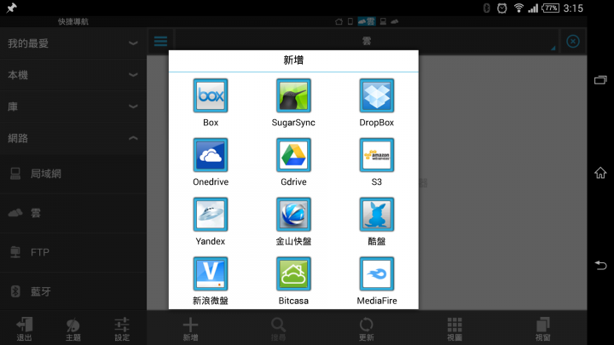The width and height of the screenshot is (614, 345).
Task: Open 雲 cloud entry in sidebar
Action: pyautogui.click(x=73, y=213)
